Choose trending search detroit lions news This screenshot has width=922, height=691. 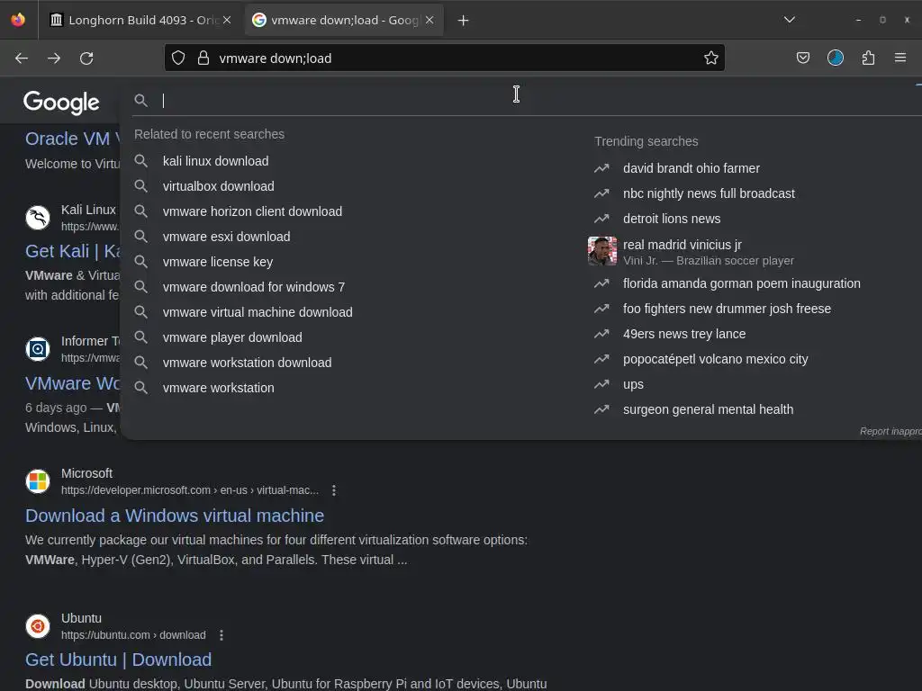point(672,219)
